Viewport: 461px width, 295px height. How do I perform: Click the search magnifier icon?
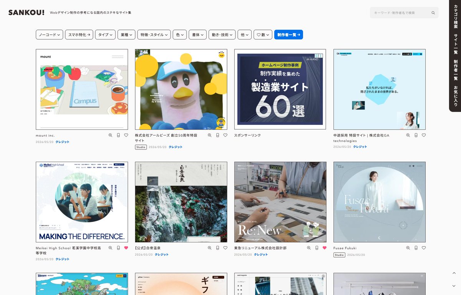(433, 13)
